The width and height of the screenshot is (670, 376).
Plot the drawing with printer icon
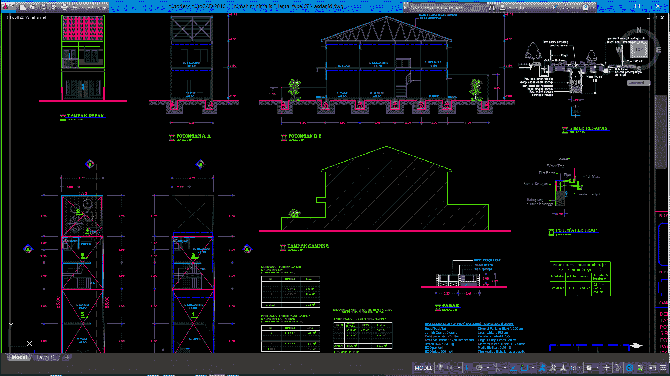pos(65,7)
